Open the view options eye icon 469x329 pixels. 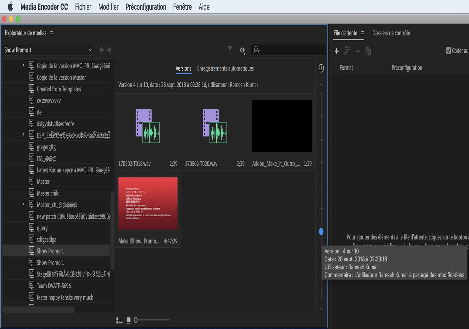pyautogui.click(x=242, y=50)
